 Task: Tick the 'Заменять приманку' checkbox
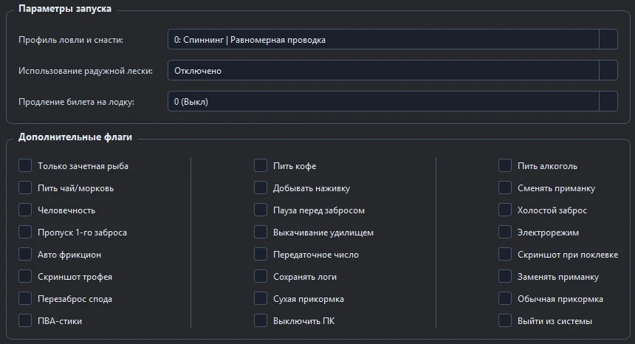click(505, 276)
